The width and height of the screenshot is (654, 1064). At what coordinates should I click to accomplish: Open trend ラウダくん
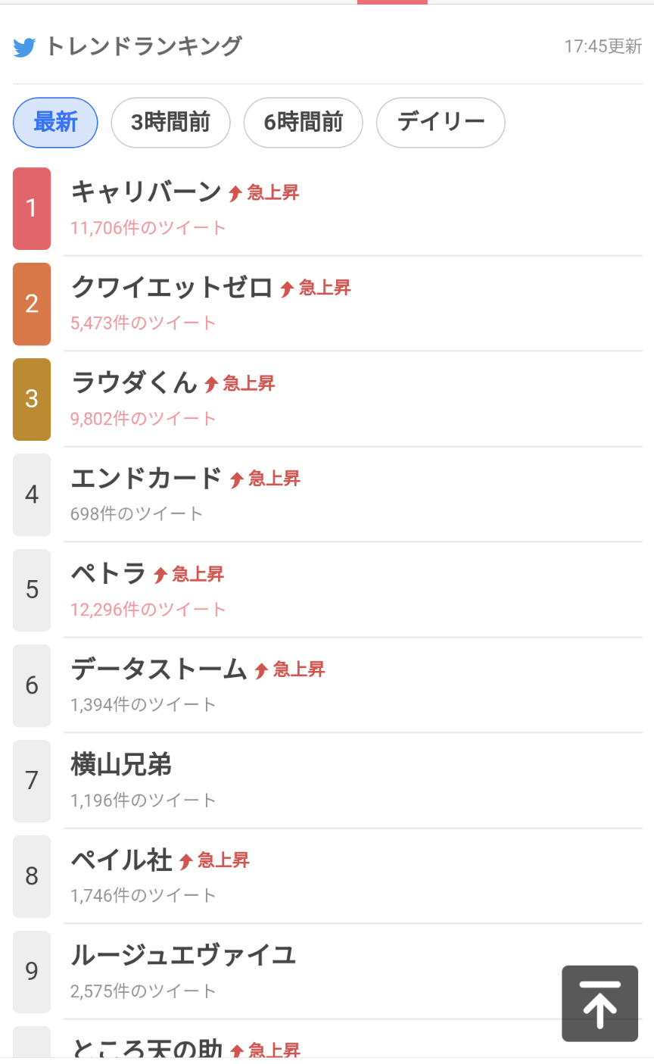tap(134, 383)
